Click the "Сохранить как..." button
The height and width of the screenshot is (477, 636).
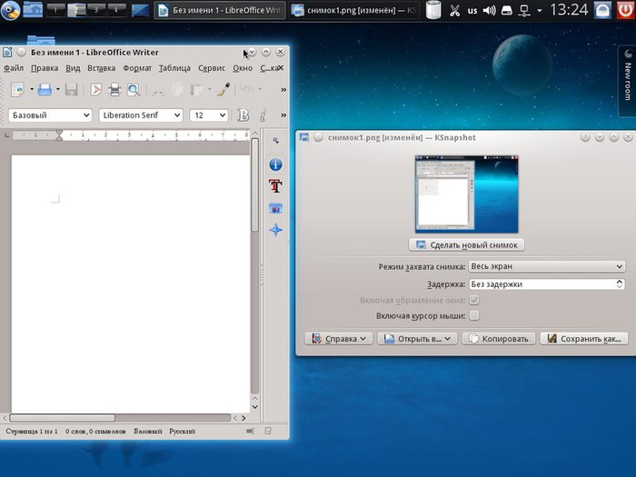[583, 338]
